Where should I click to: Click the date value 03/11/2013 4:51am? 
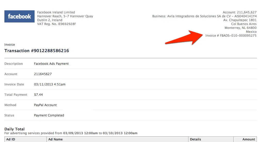coord(50,84)
